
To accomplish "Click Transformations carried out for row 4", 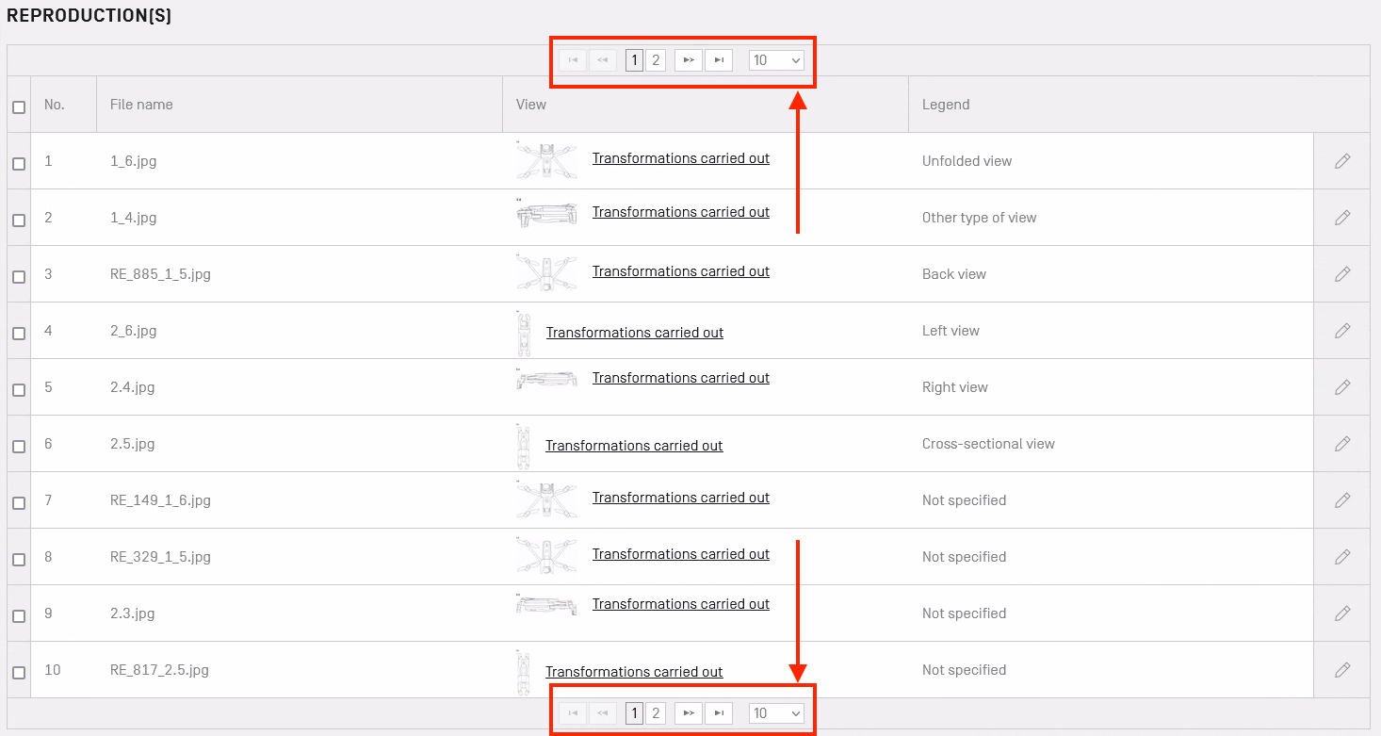I will 634,333.
